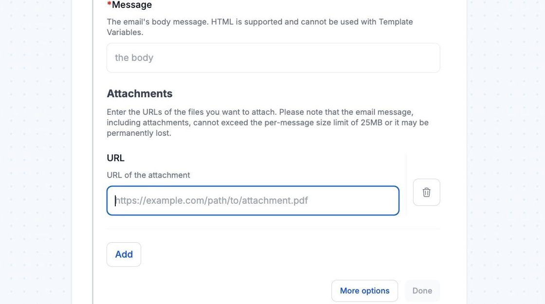The image size is (545, 304).
Task: Click into the attachment URL field
Action: pyautogui.click(x=253, y=200)
